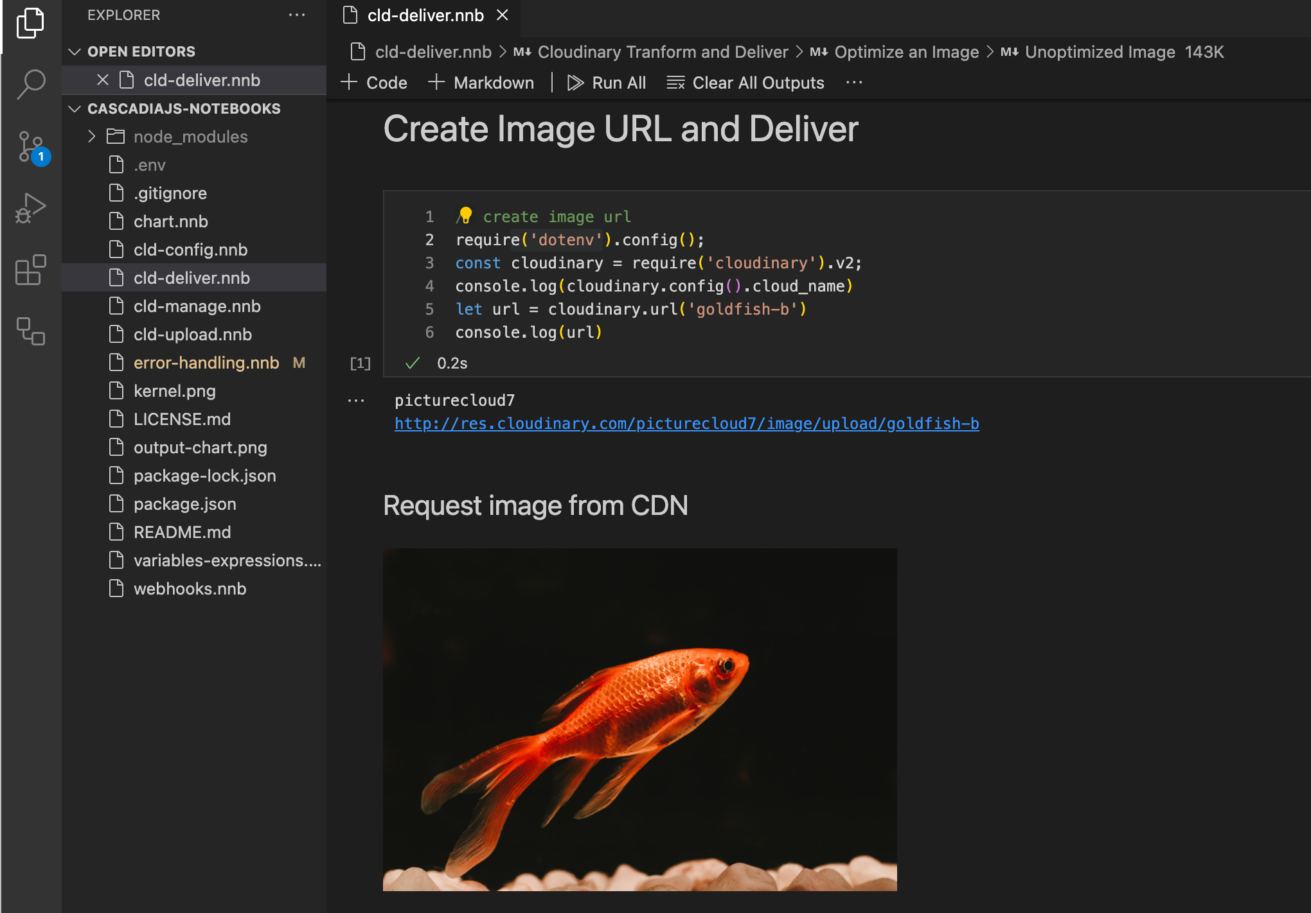Collapse the CASCADIAJS-NOTEBOOKS folder section

[75, 109]
